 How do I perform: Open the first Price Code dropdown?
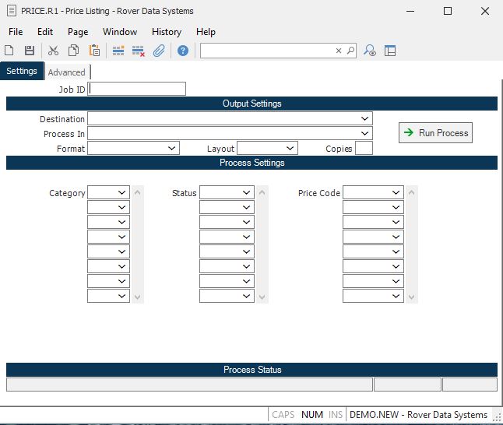396,192
